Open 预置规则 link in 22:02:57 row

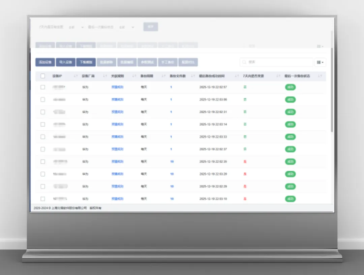tap(118, 87)
